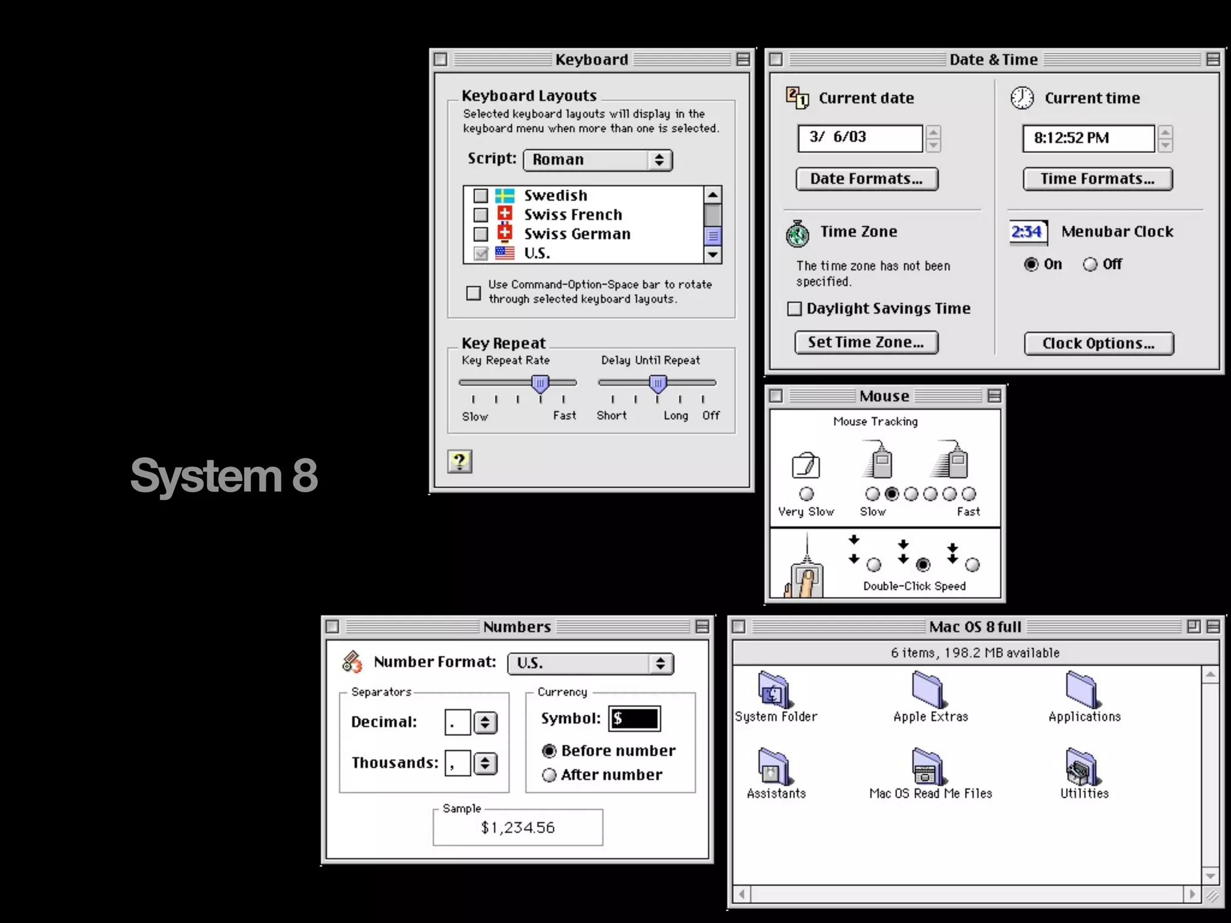Click the keyboard layouts list scrollbar thumb

click(713, 236)
